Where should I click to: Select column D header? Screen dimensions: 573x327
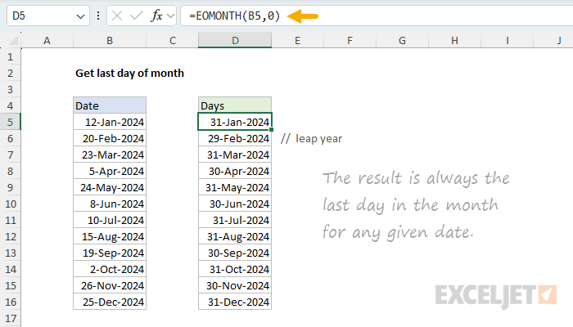point(235,40)
